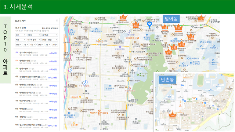Click the 4위 crown marker on the map
235x132 pixels.
tap(135, 24)
